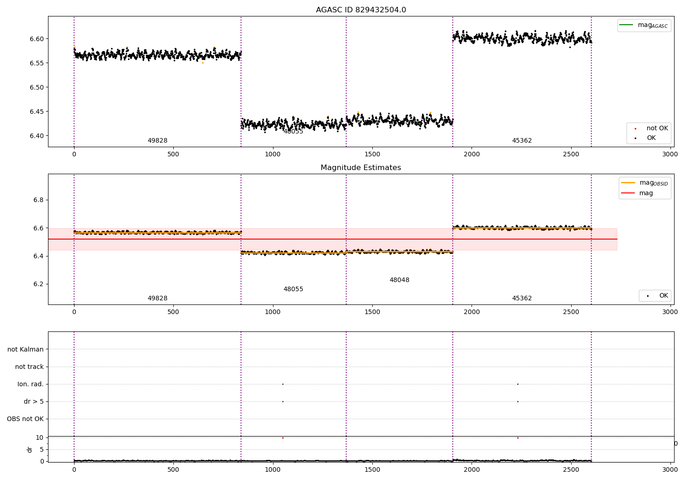Click the 48048 label in middle plot
Screen dimensions: 686x480
(399, 280)
